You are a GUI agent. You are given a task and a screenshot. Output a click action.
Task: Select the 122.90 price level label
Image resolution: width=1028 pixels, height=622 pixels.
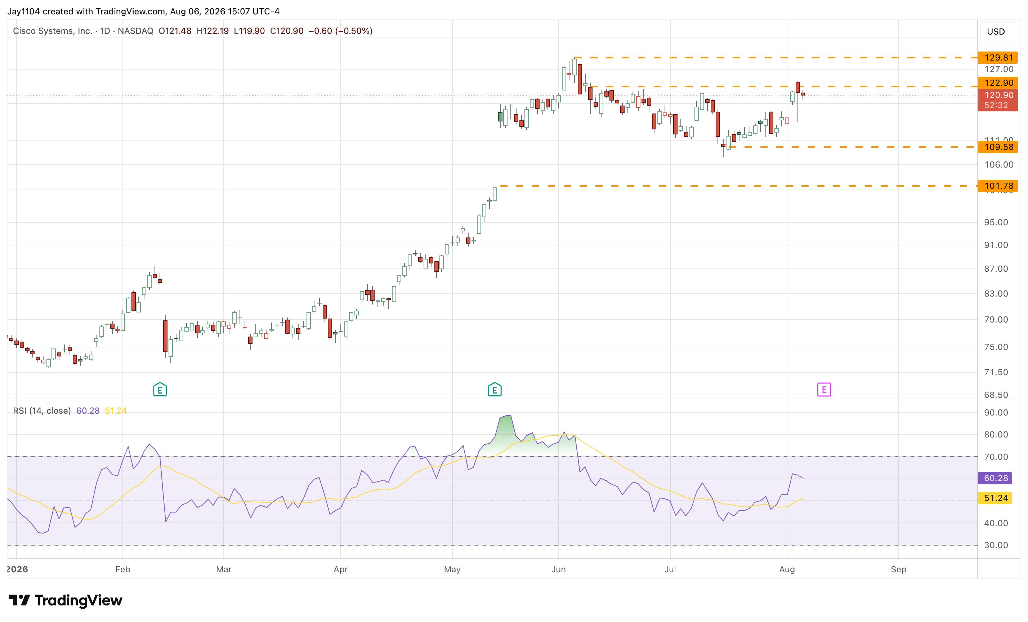pyautogui.click(x=998, y=83)
